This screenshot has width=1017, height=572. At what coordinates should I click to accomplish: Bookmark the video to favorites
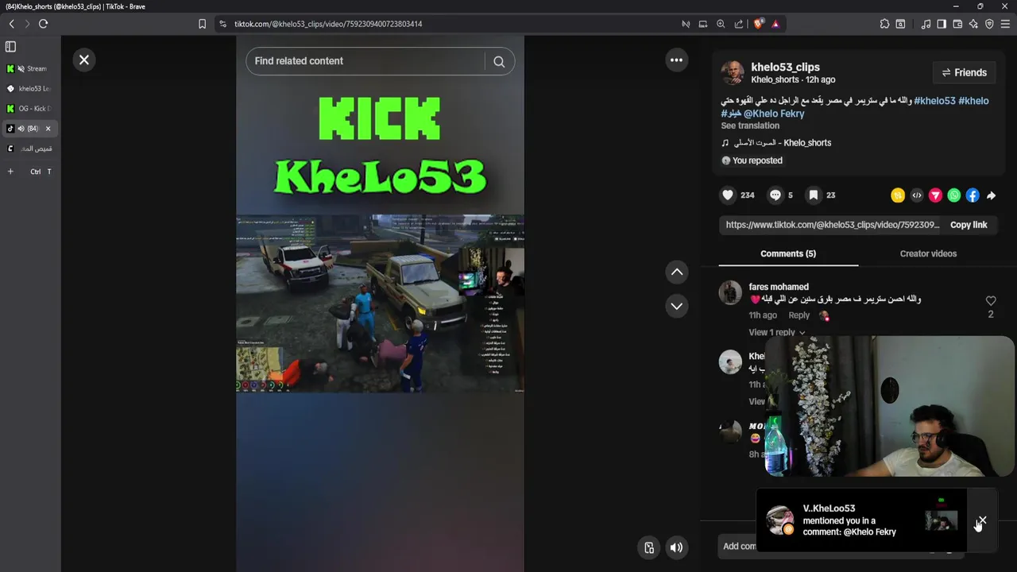[814, 195]
